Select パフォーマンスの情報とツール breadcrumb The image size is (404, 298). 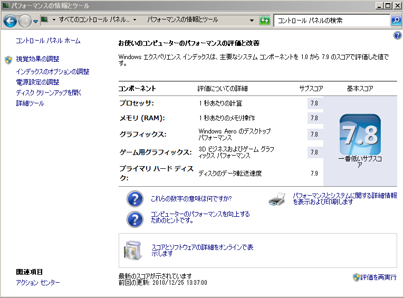tap(182, 20)
